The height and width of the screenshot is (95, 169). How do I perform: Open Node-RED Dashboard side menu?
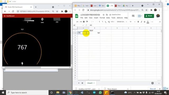5,16
